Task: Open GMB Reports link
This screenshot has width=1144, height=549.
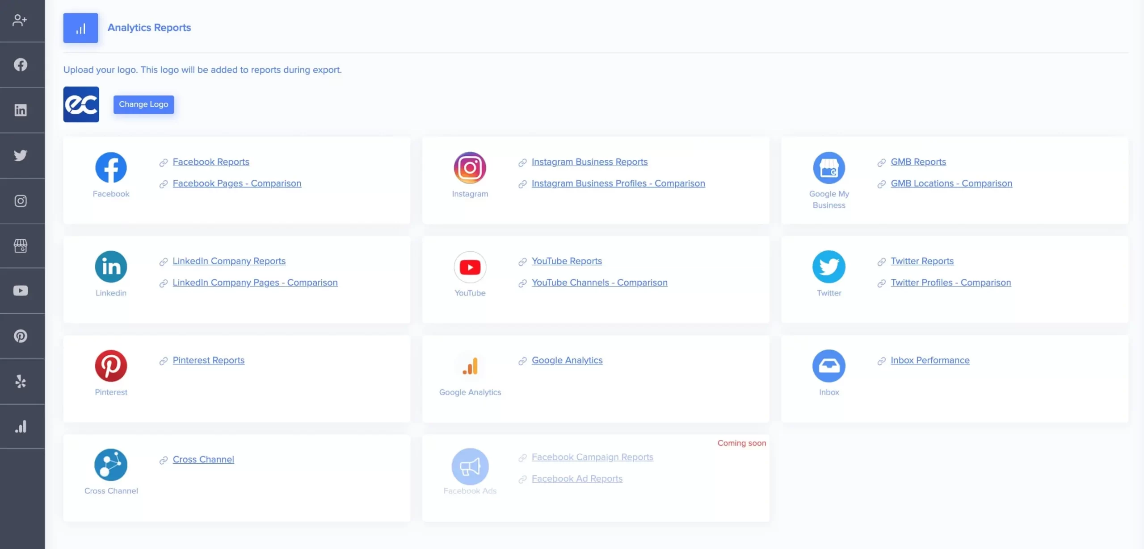Action: point(918,162)
